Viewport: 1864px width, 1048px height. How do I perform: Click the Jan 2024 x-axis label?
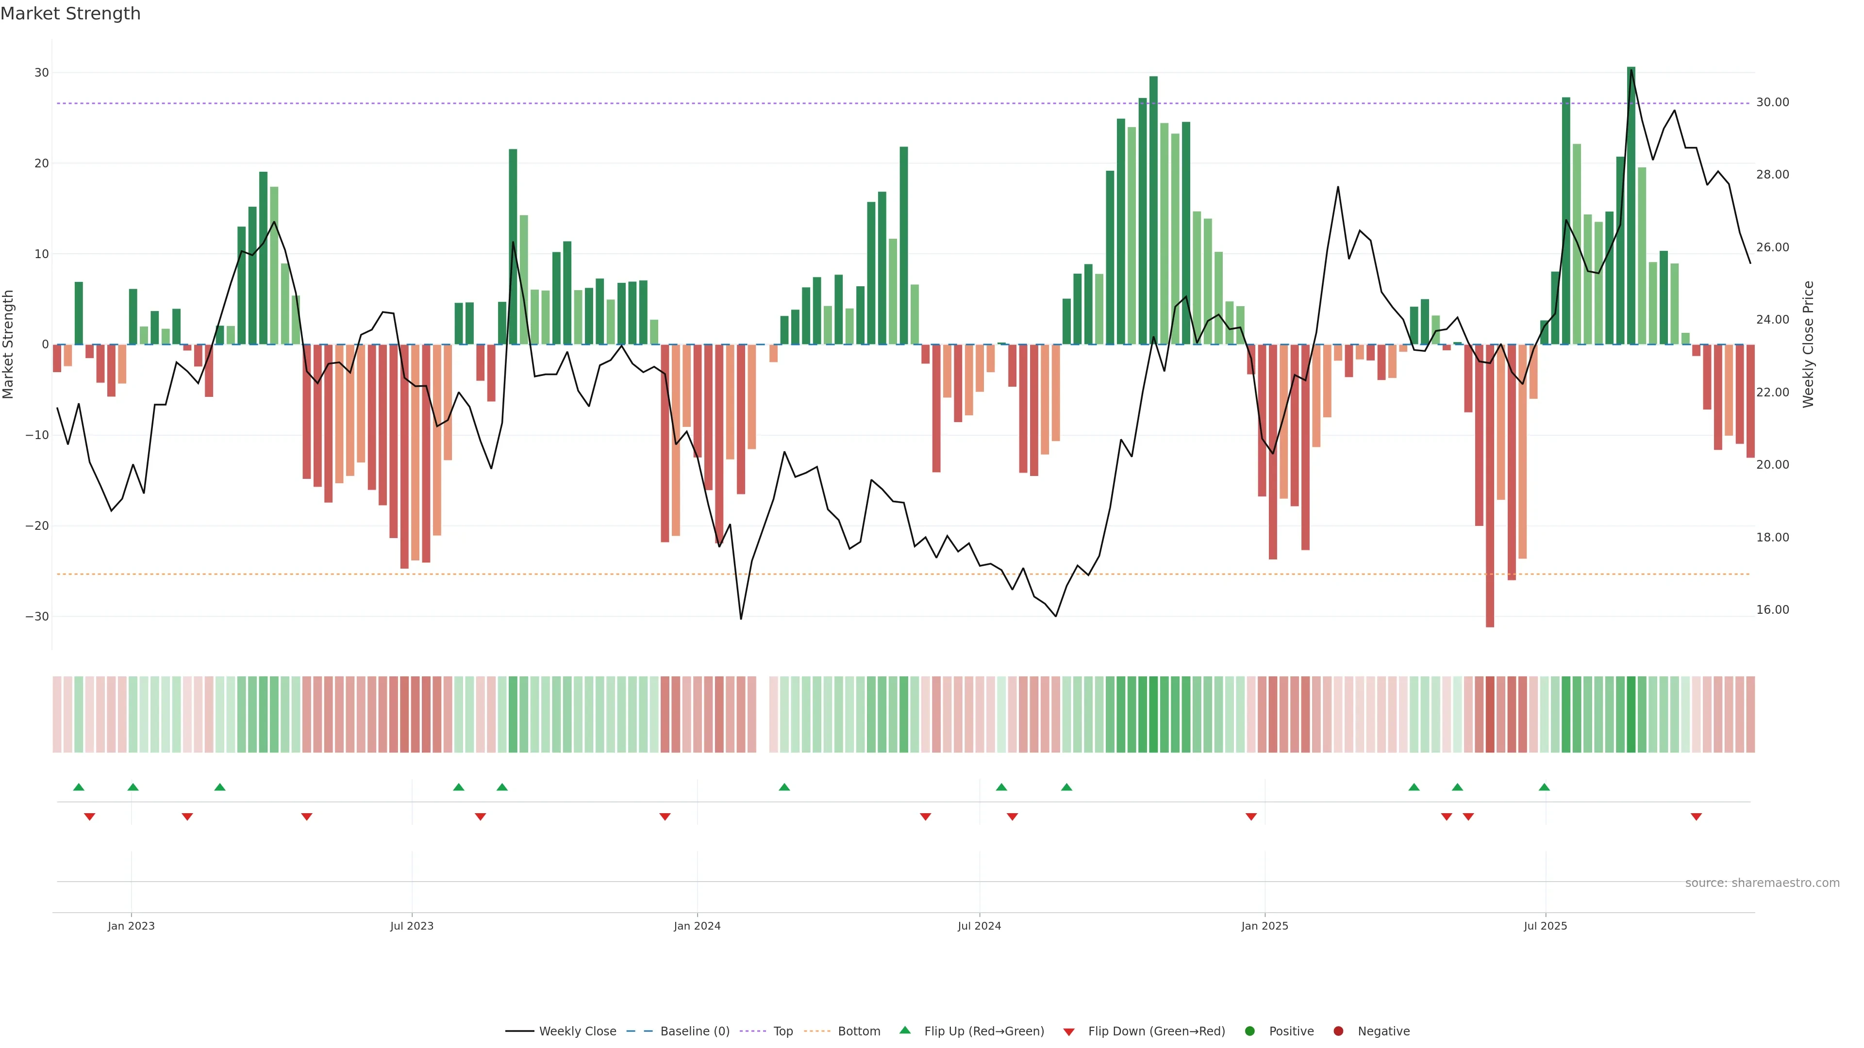click(697, 926)
